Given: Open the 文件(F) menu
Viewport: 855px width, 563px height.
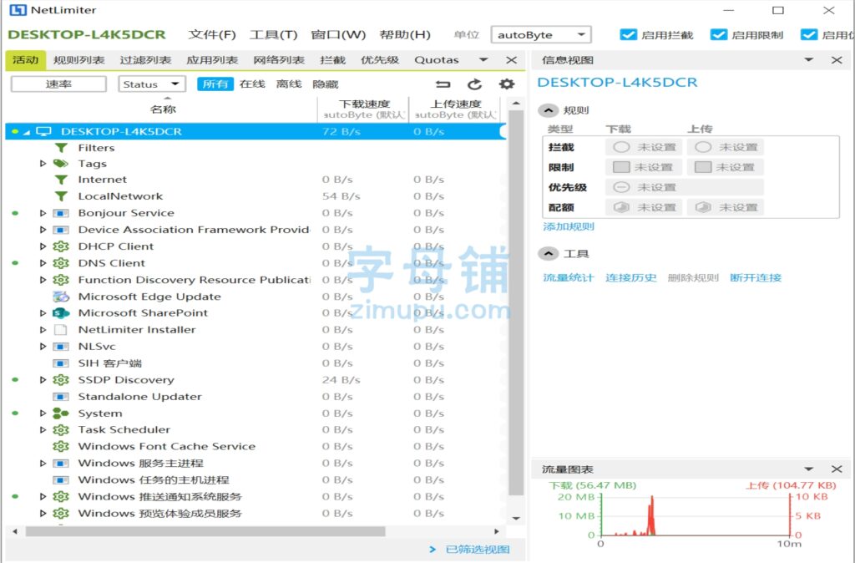Looking at the screenshot, I should (212, 35).
